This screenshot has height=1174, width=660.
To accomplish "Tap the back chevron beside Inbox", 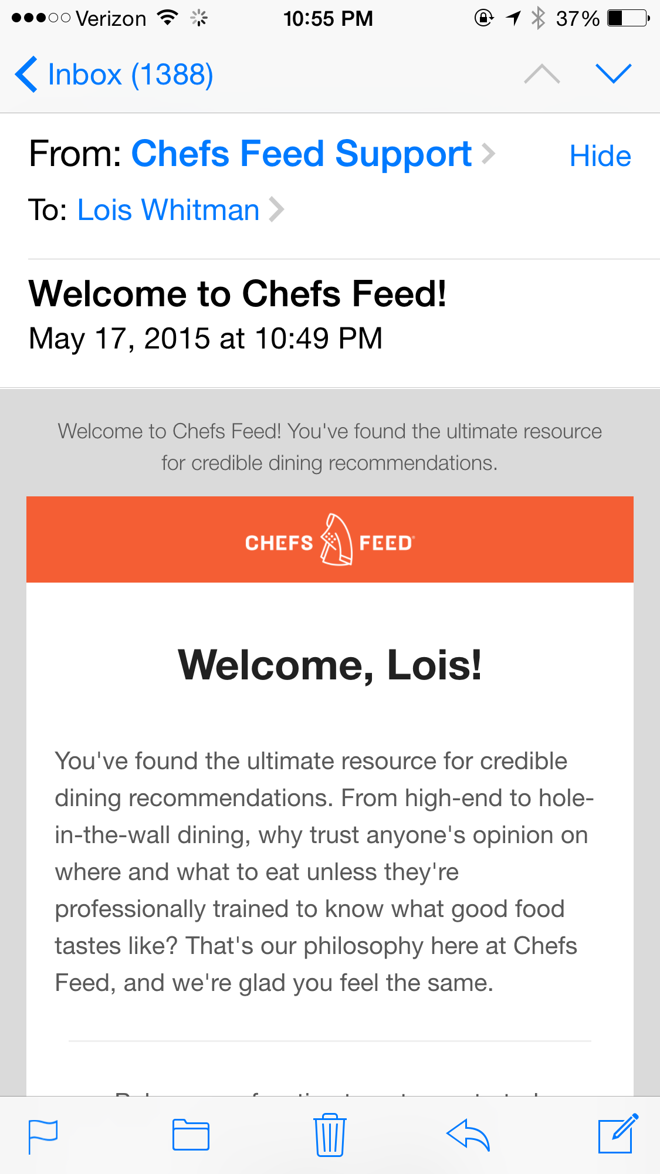I will coord(26,75).
